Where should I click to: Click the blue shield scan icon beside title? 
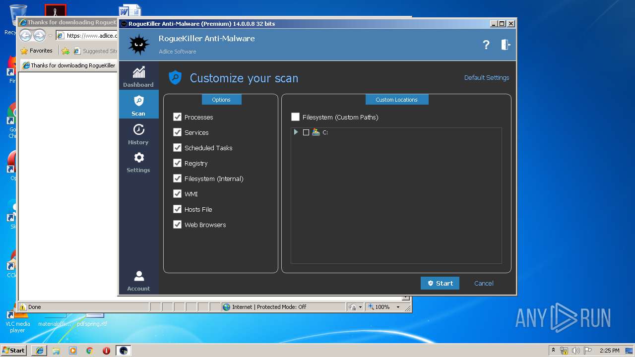click(175, 78)
